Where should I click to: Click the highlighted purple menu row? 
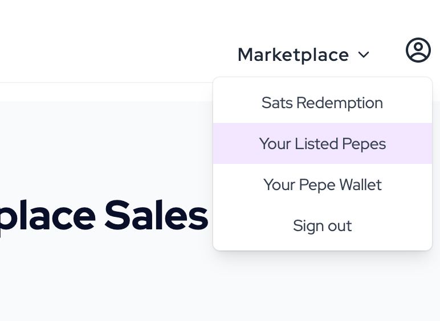pos(323,143)
